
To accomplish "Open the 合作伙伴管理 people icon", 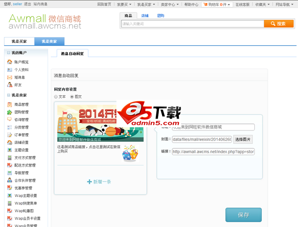I will 10,180.
